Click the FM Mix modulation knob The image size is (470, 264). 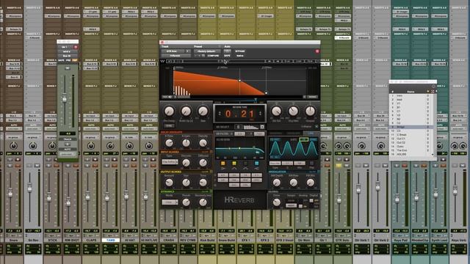click(x=310, y=183)
